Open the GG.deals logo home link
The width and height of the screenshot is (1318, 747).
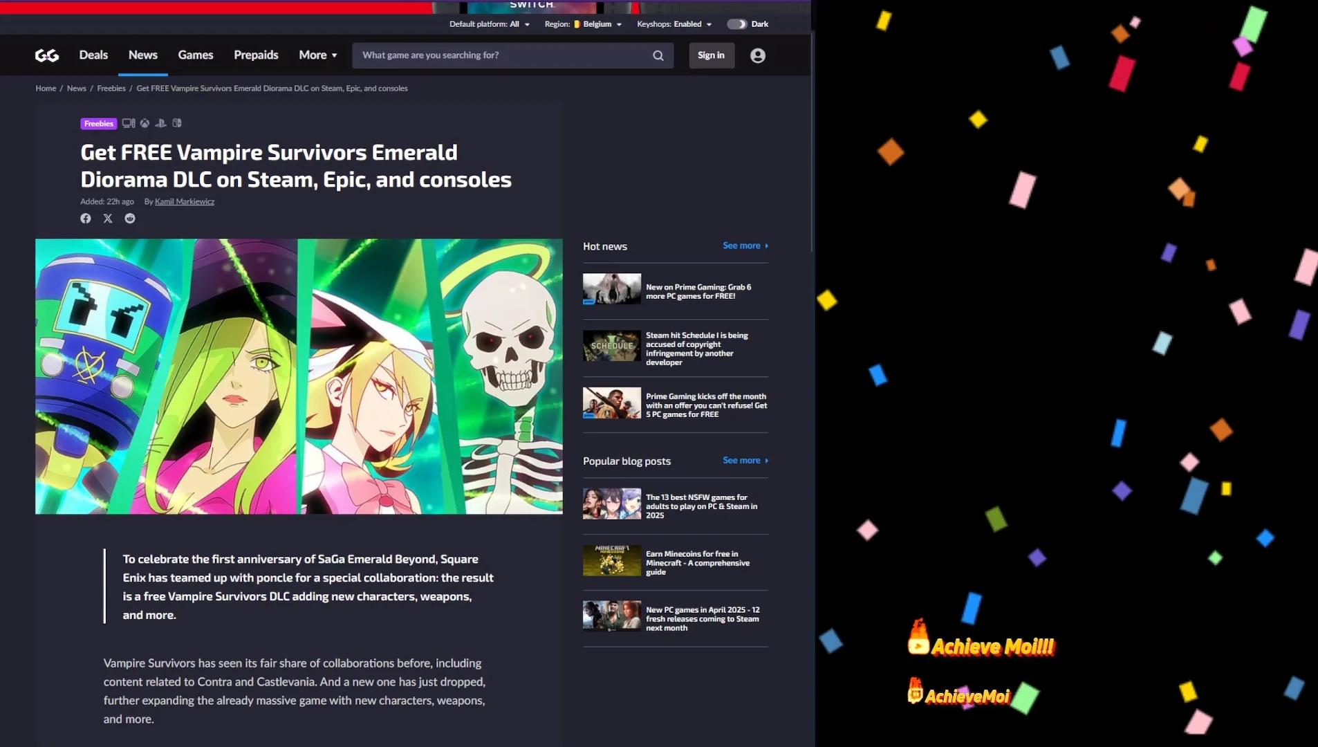(x=47, y=55)
